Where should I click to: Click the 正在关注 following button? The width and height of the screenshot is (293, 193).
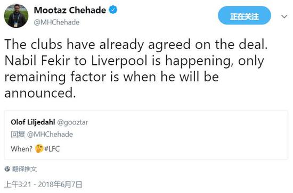coord(245,15)
